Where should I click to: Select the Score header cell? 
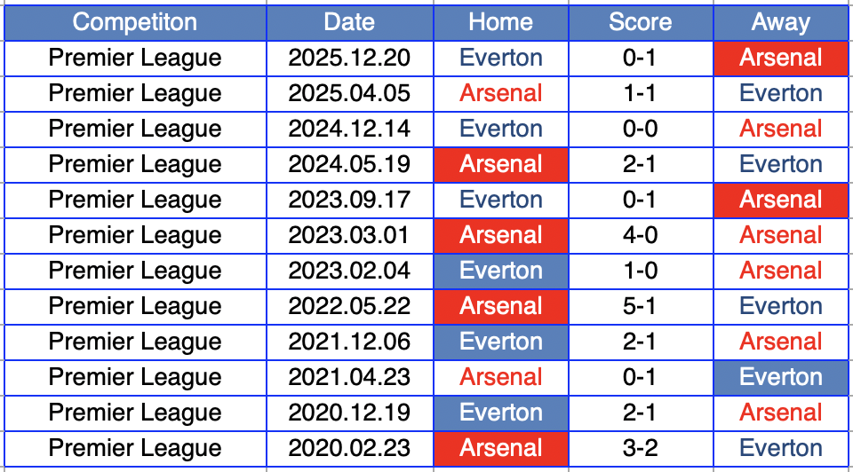point(640,22)
